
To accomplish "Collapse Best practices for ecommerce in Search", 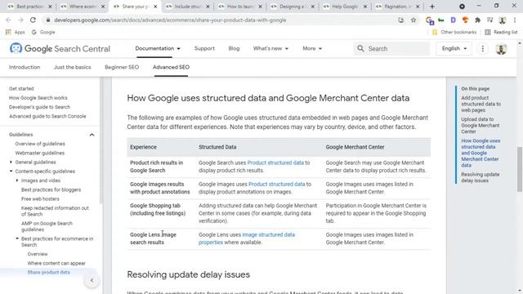I will click(x=17, y=238).
